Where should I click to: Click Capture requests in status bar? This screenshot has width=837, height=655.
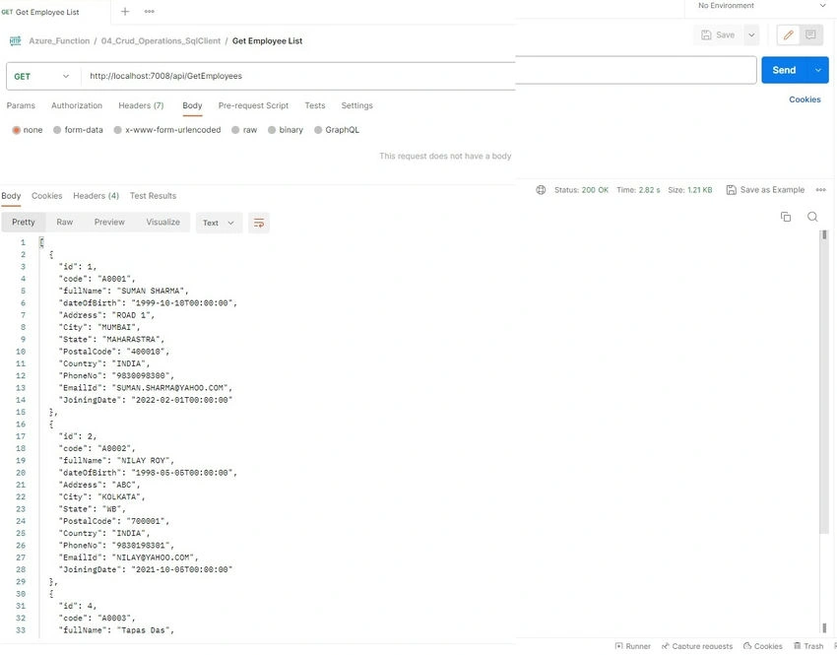(x=697, y=646)
